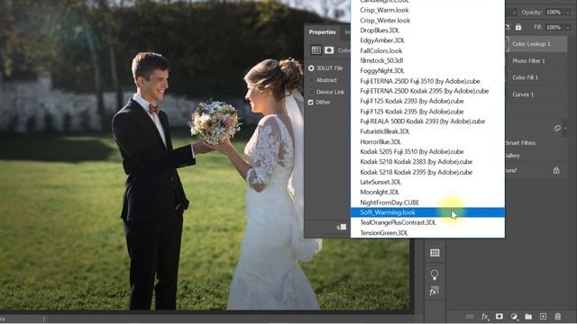The width and height of the screenshot is (577, 324).
Task: Choose Fuji ETERNA 250D Kodak 2395 LUT
Action: 427,91
